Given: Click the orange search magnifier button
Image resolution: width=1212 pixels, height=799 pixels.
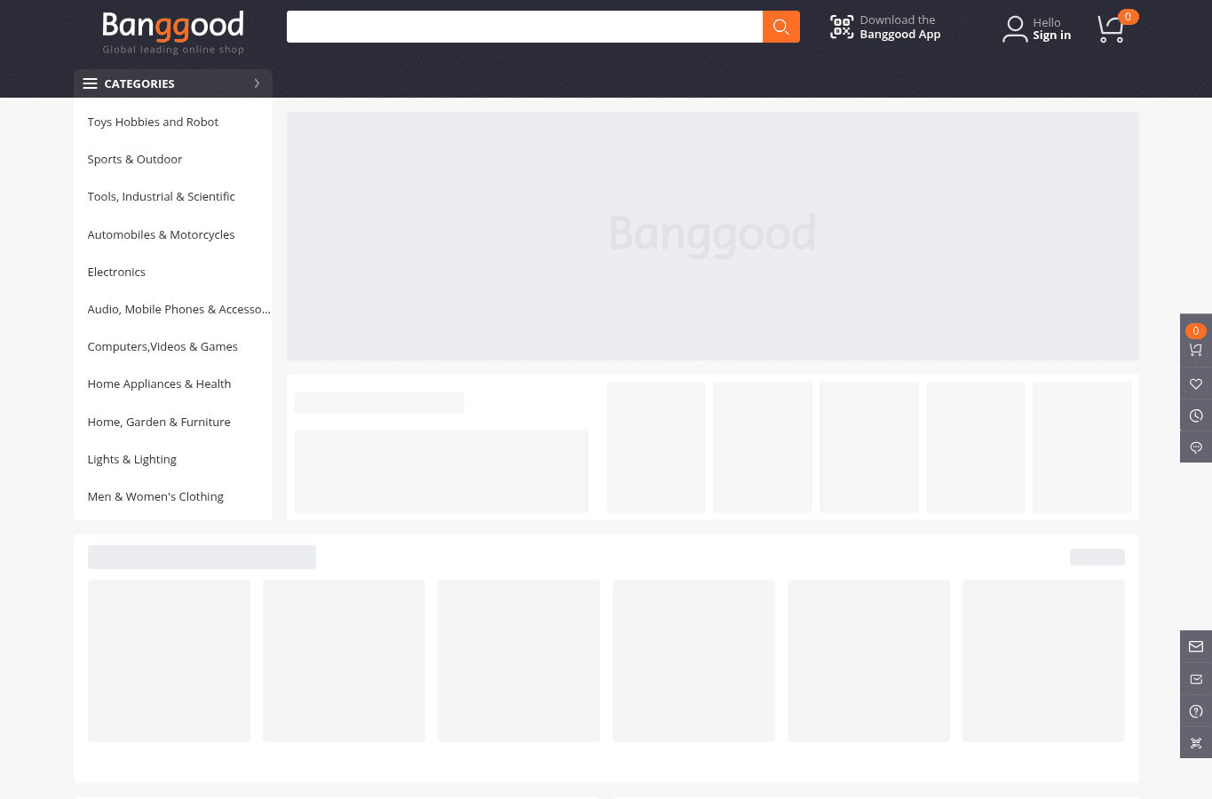Looking at the screenshot, I should 781,27.
